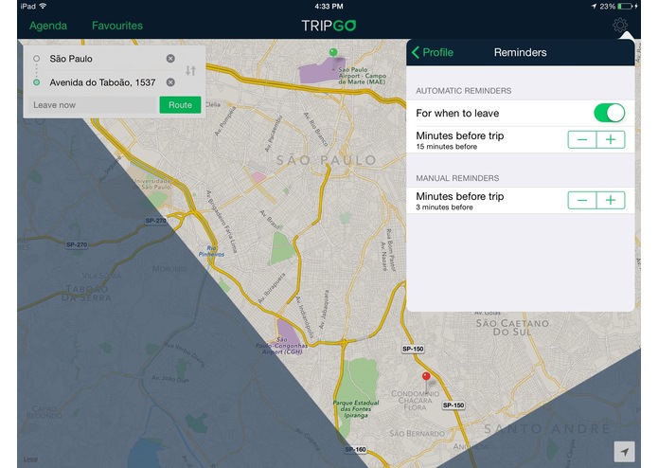Tap the São Paulo-Congonhas Airport label
The height and width of the screenshot is (468, 658).
click(282, 346)
